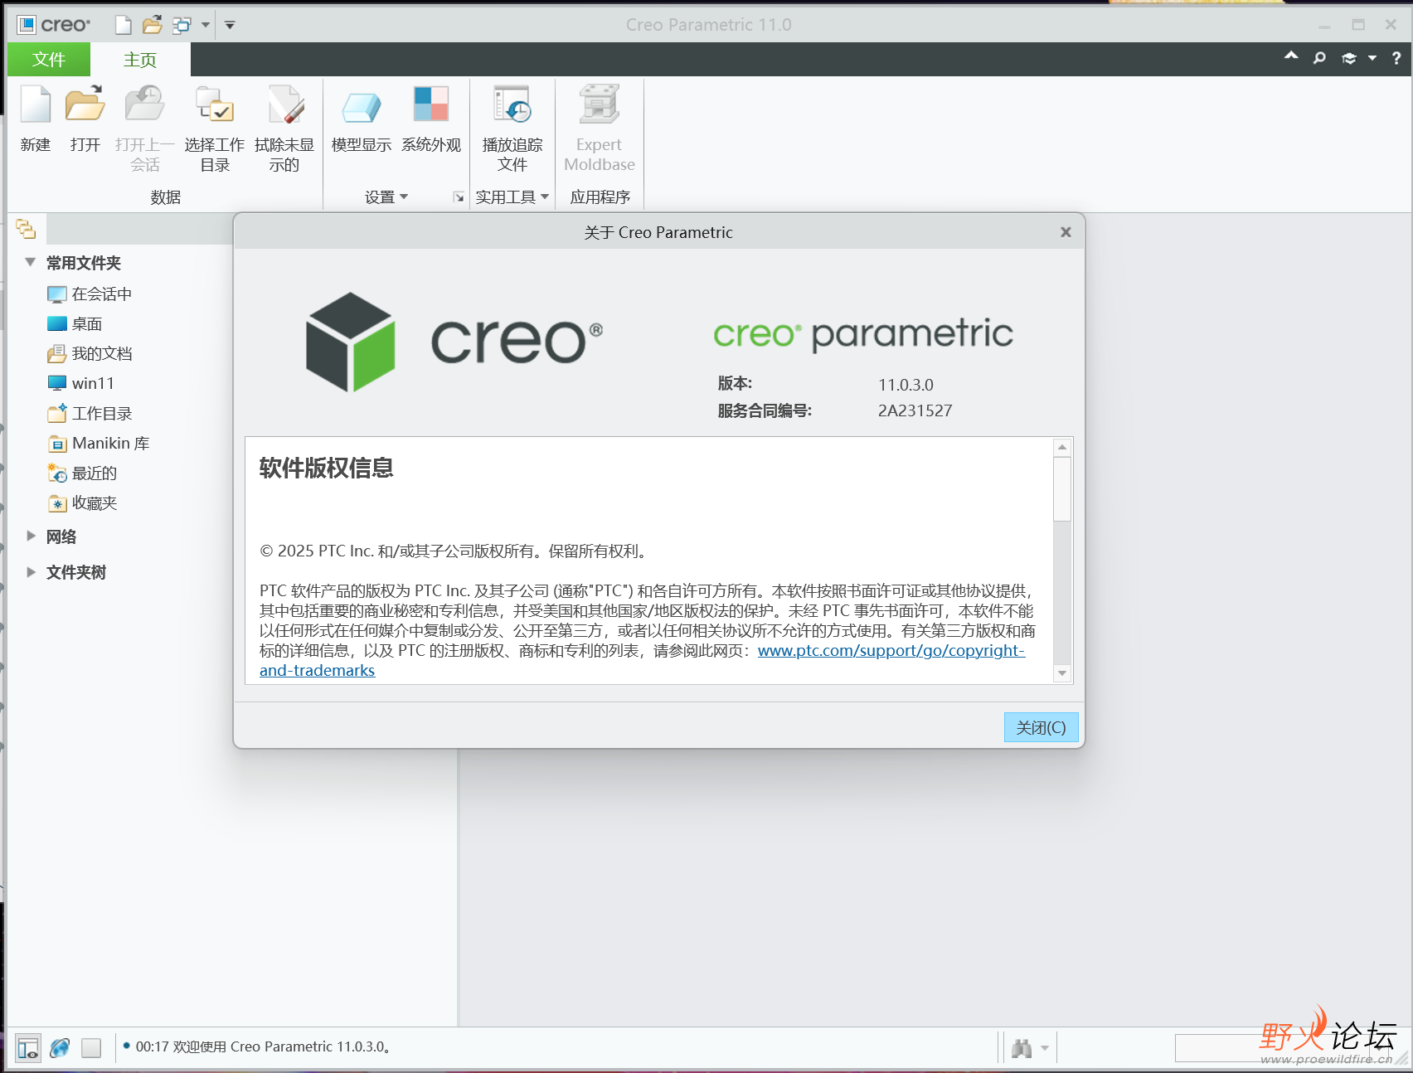Select the win11 computer item
The height and width of the screenshot is (1073, 1413).
coord(80,383)
